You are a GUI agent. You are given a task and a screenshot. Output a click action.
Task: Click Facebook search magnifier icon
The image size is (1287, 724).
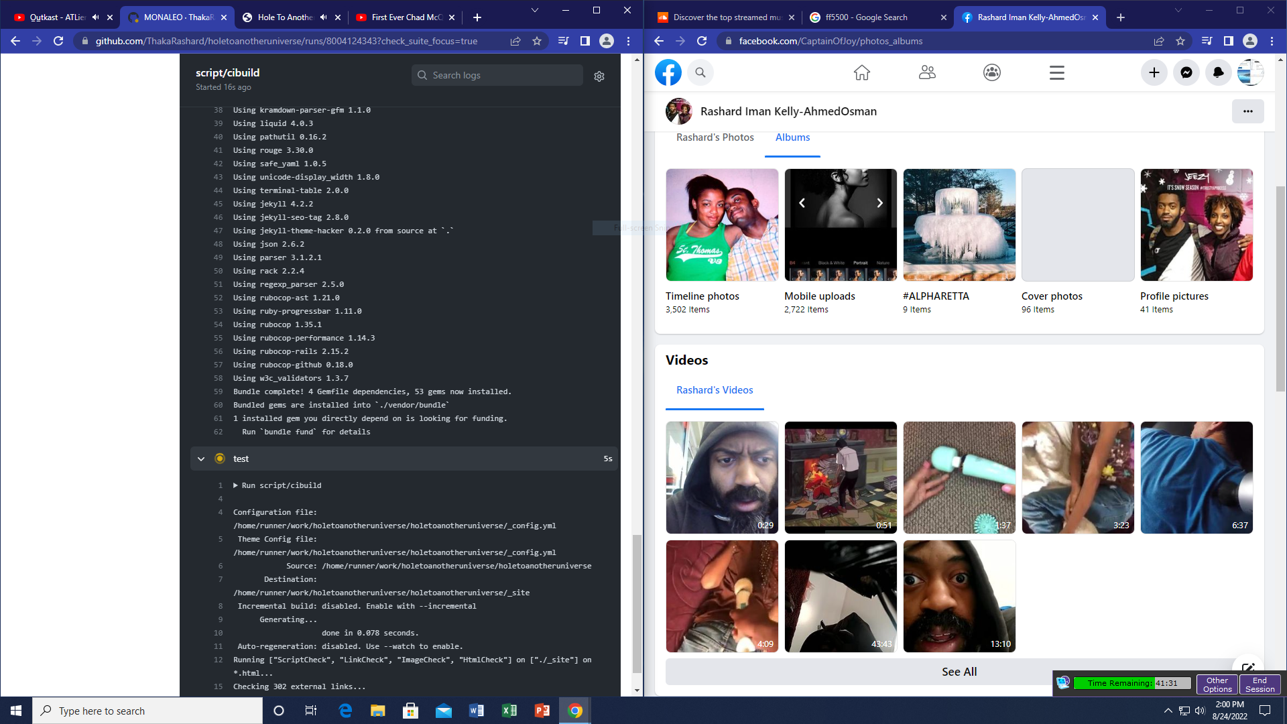coord(700,72)
